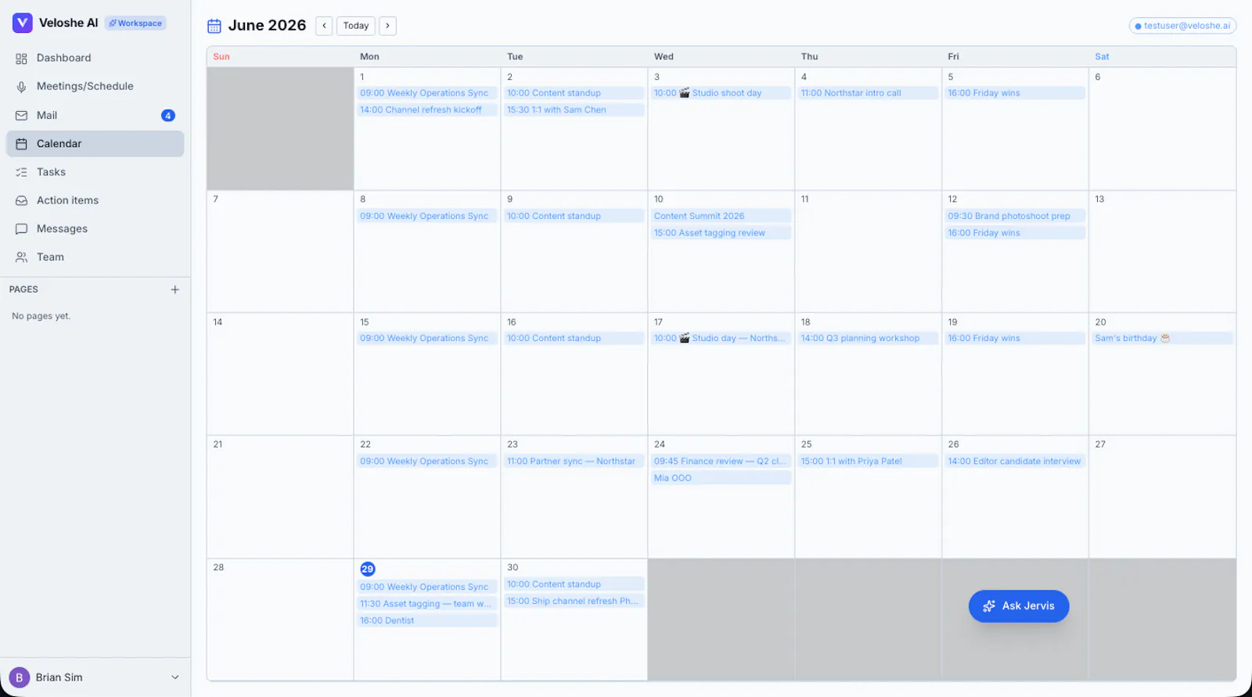Select today's date 29
The image size is (1252, 697).
[368, 569]
